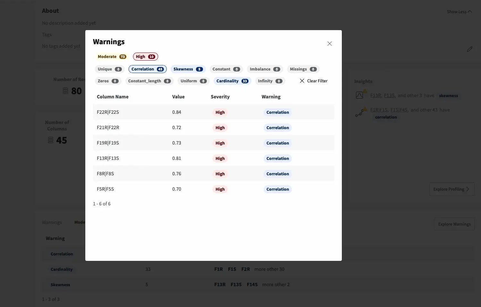Toggle the Skewness warning filter chip
Screen dimensions: 481x307
[x=188, y=69]
